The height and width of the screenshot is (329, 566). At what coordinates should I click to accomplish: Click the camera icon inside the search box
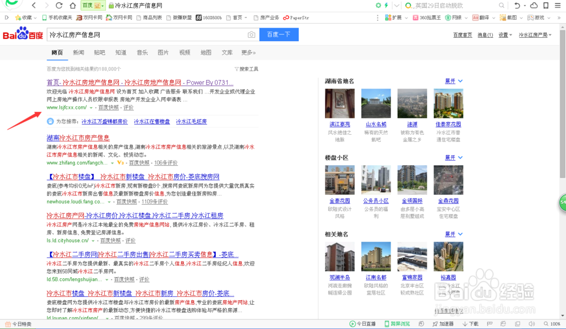pyautogui.click(x=251, y=34)
